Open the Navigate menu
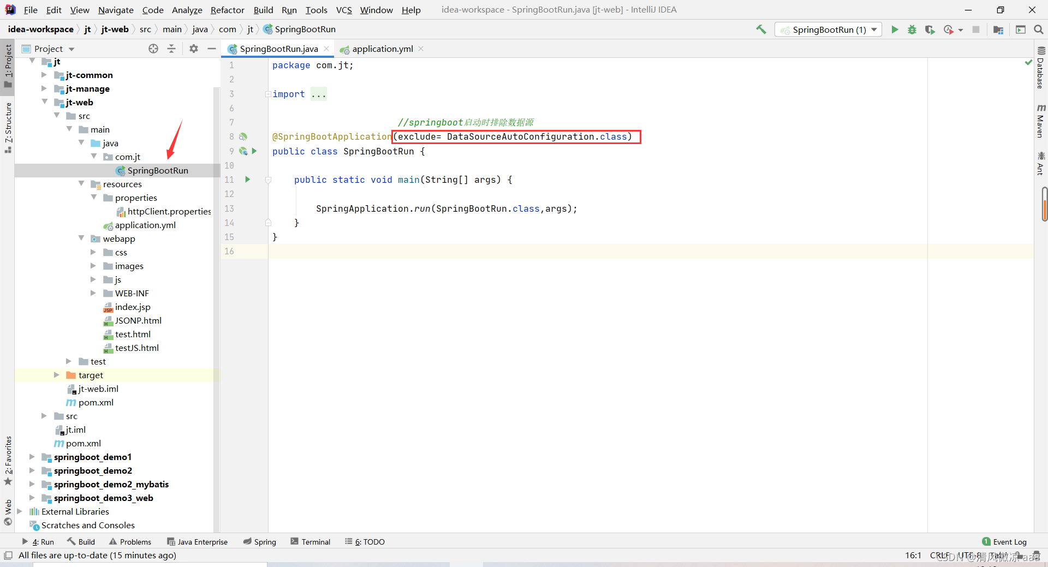 [x=116, y=10]
